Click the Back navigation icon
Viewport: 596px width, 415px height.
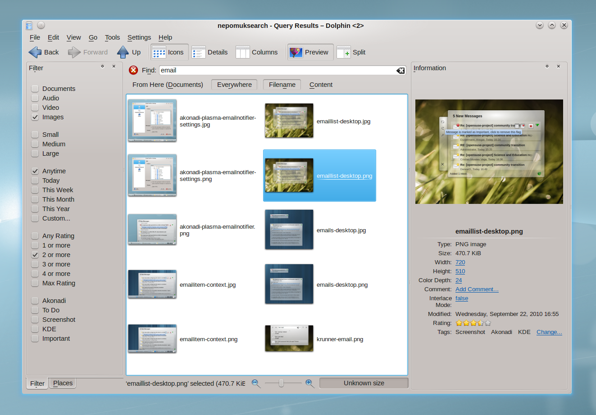(x=36, y=52)
